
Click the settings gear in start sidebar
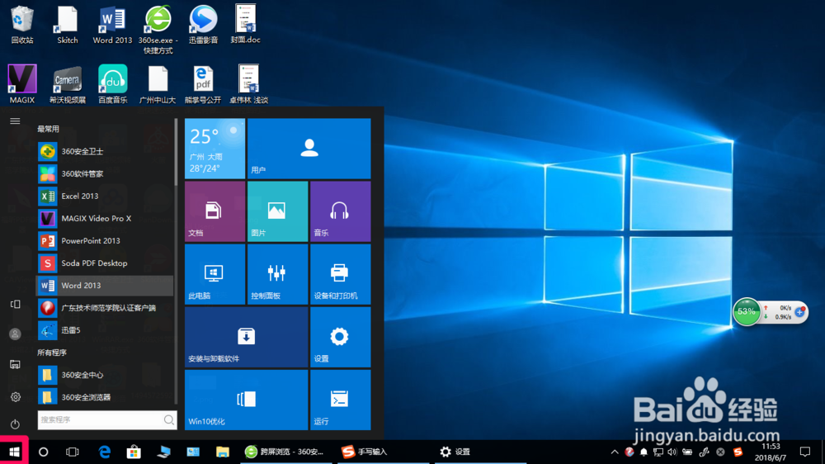point(15,396)
